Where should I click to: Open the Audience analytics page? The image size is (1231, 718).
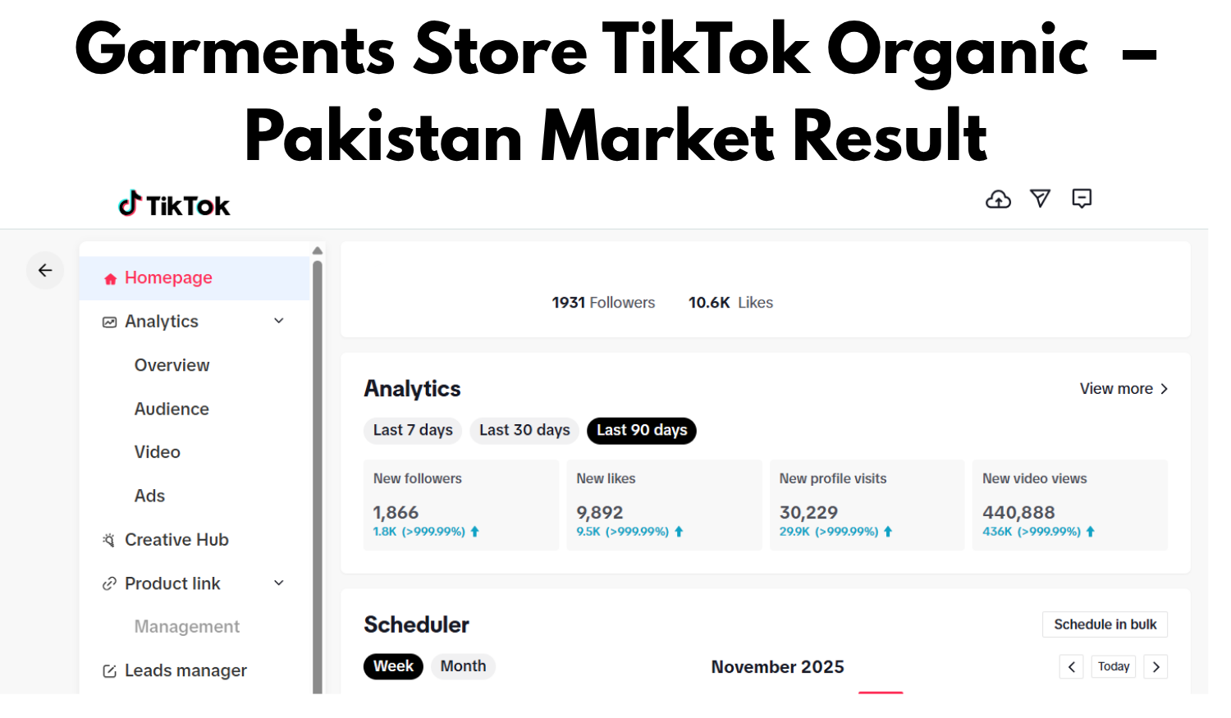coord(172,409)
